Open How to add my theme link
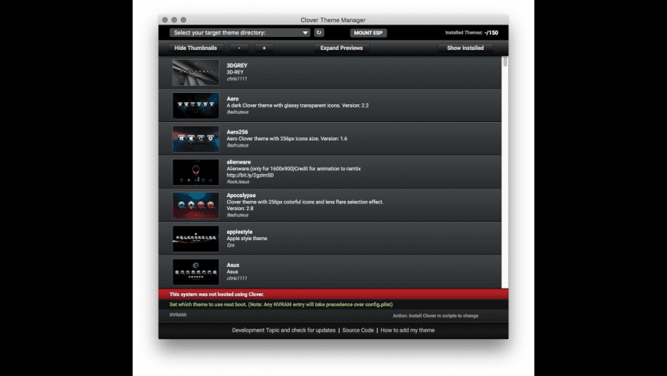This screenshot has width=667, height=376. pos(408,330)
